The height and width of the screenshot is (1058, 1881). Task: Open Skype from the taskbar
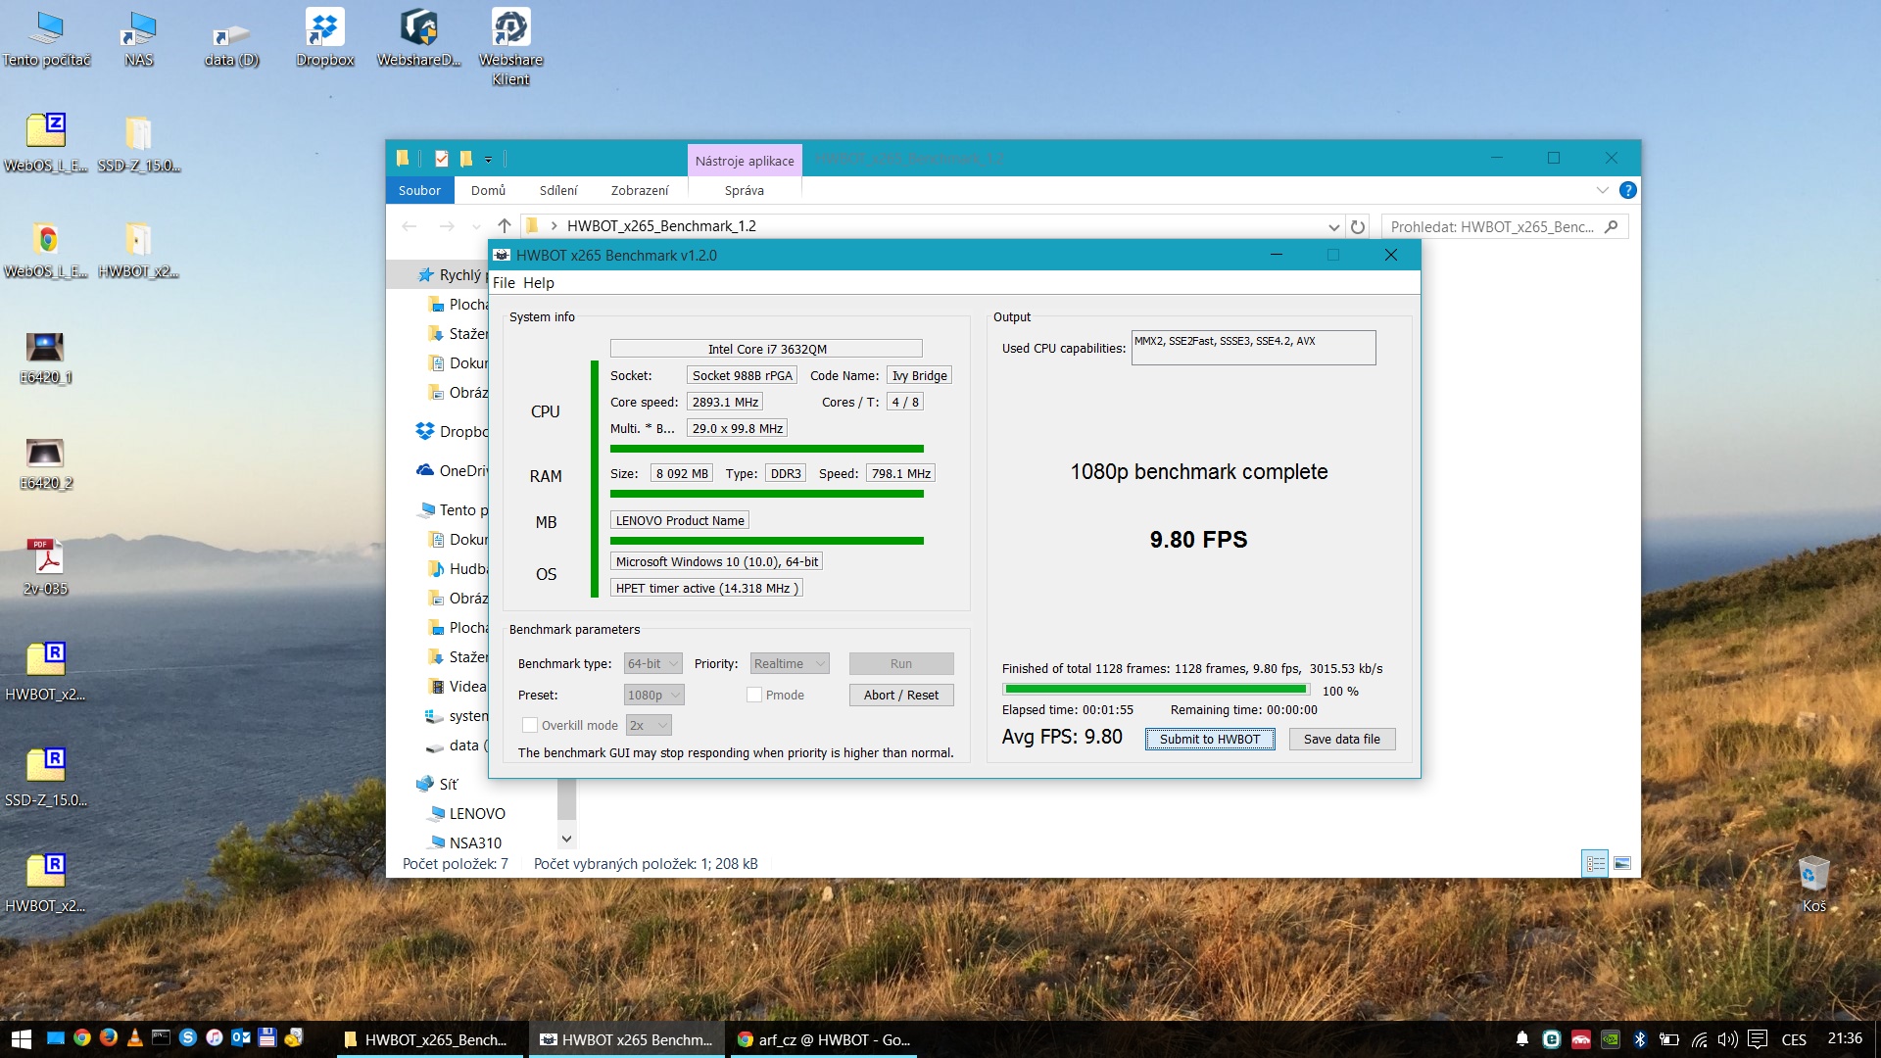coord(188,1038)
